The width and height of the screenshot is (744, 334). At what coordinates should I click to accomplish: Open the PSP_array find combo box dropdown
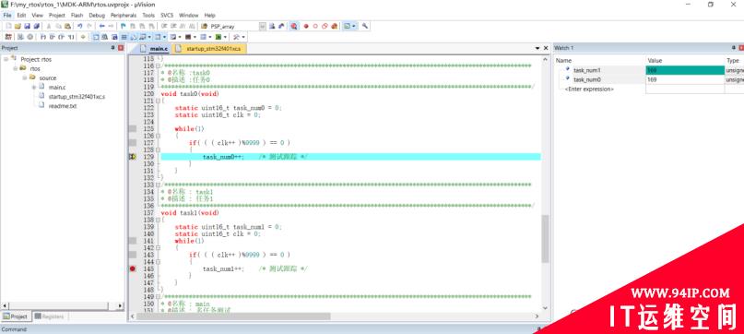click(x=263, y=26)
